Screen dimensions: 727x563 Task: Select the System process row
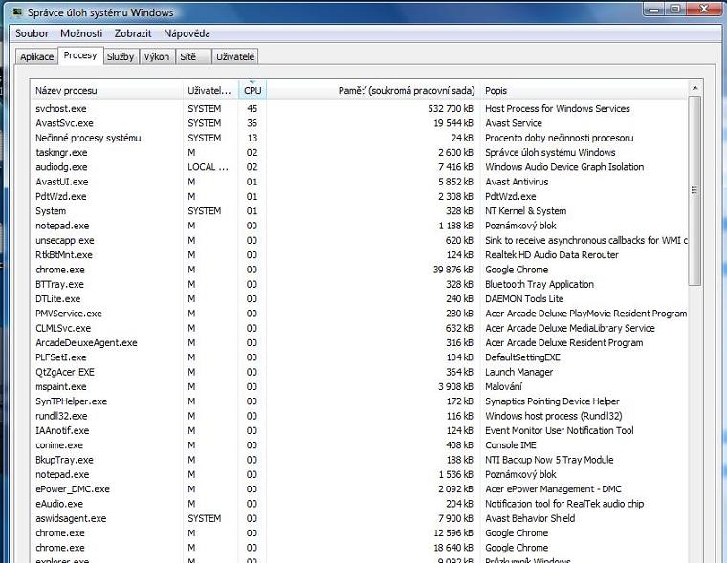pos(360,211)
